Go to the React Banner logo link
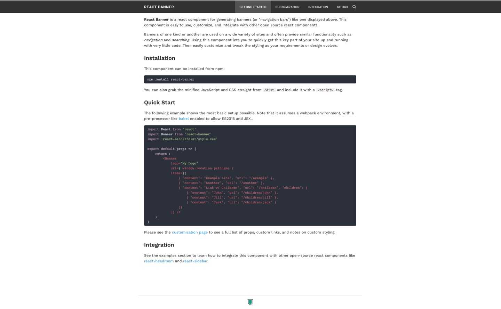 [x=159, y=7]
